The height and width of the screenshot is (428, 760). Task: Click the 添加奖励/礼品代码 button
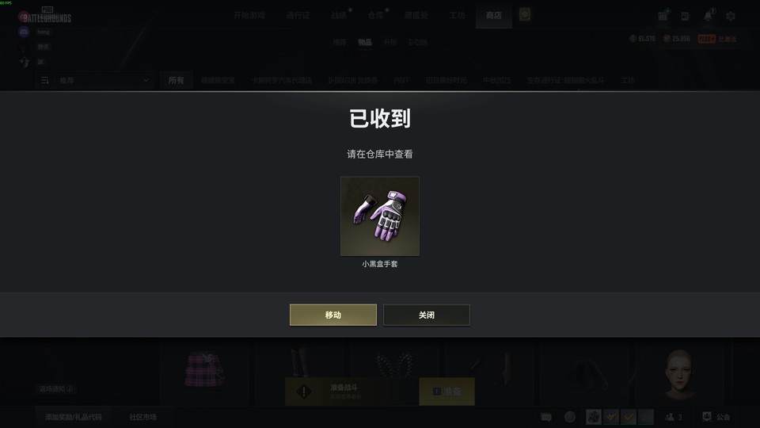(73, 417)
